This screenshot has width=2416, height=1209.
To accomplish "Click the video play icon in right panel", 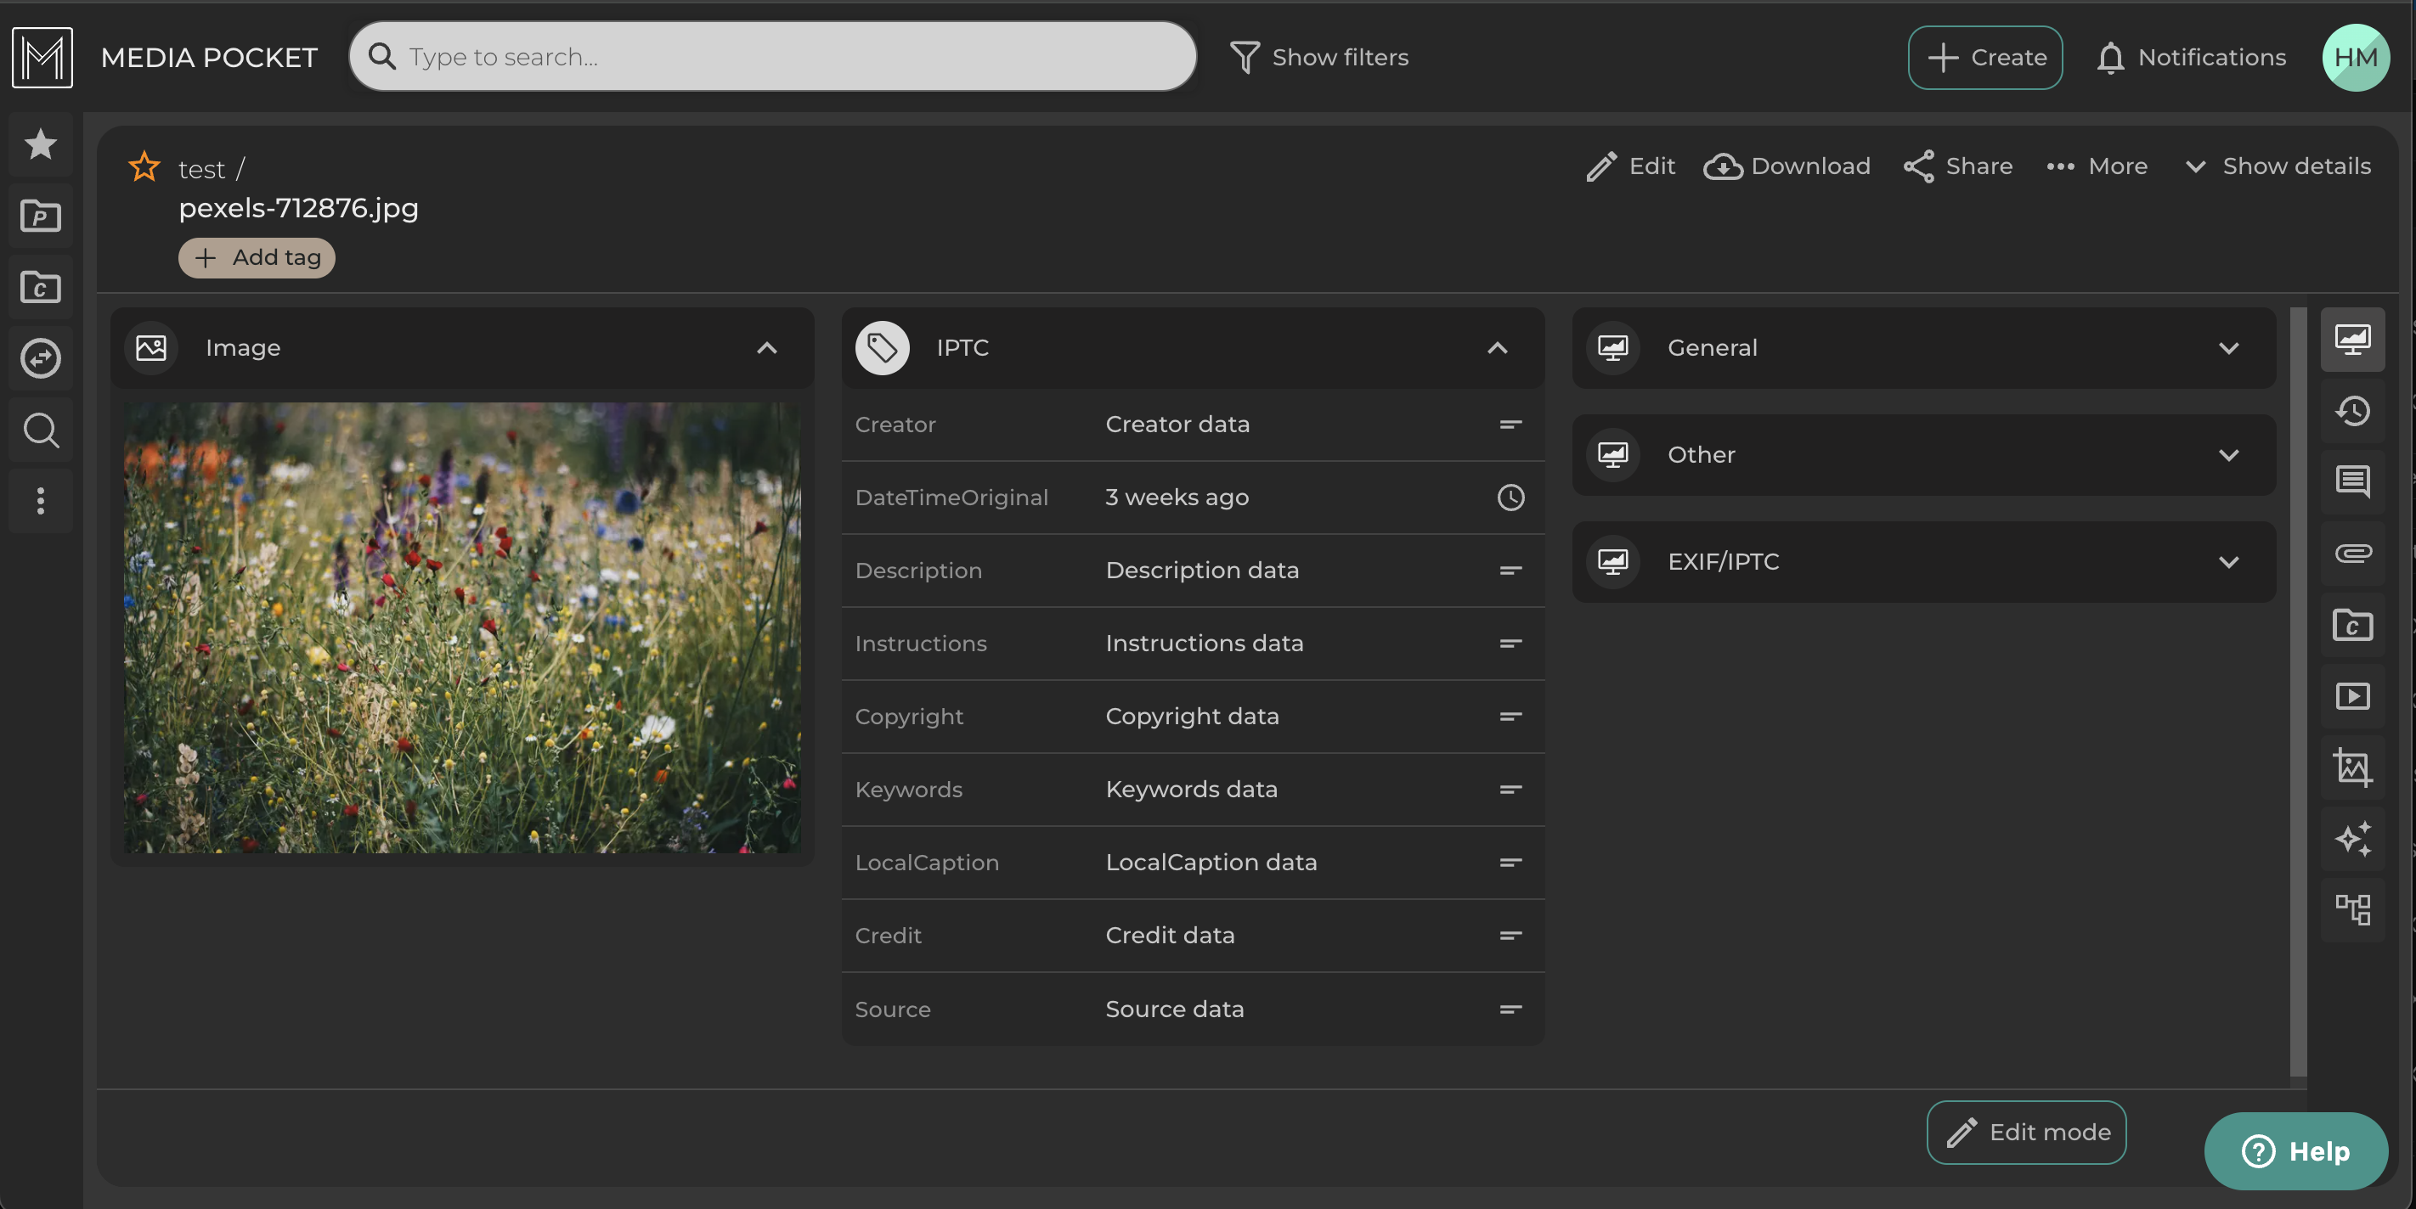I will coord(2352,696).
